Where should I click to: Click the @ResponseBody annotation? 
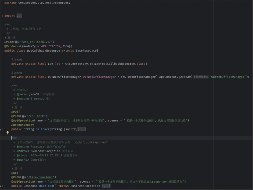pos(23,125)
